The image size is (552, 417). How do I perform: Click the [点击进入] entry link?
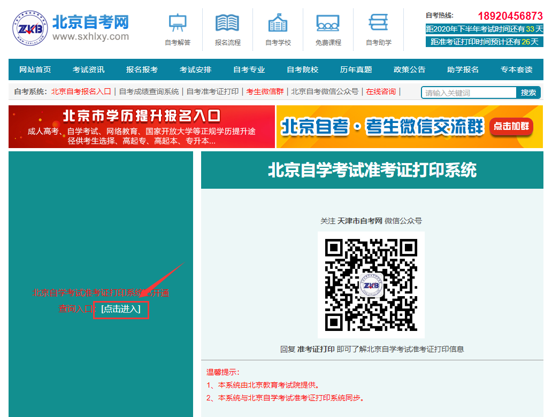click(x=121, y=309)
